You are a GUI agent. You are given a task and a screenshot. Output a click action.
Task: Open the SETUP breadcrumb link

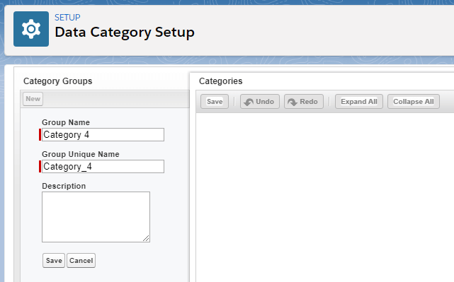[x=67, y=18]
